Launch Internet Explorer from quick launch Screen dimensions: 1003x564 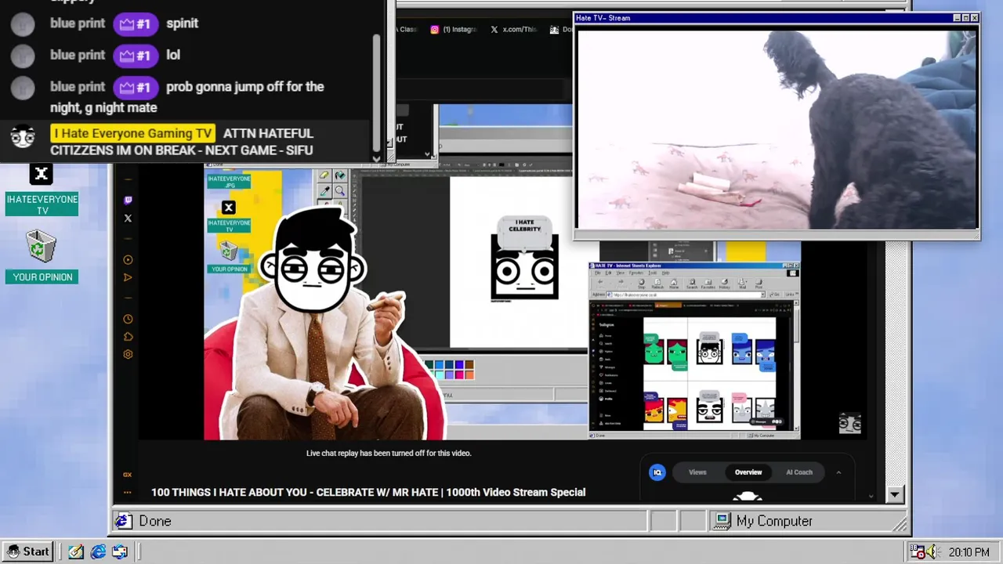click(98, 551)
